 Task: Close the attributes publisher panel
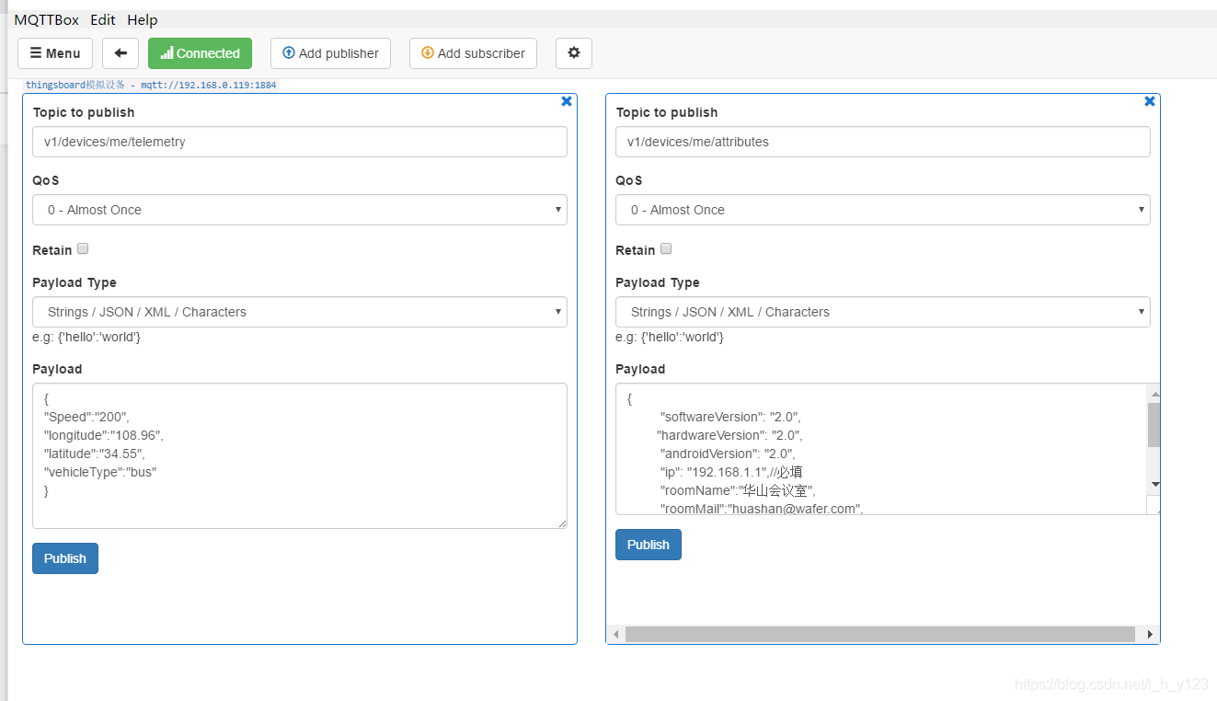1150,101
